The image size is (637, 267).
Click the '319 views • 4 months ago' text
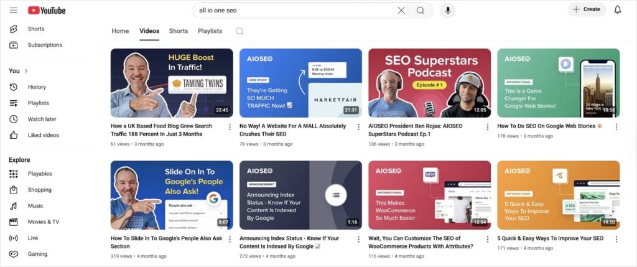(x=139, y=256)
